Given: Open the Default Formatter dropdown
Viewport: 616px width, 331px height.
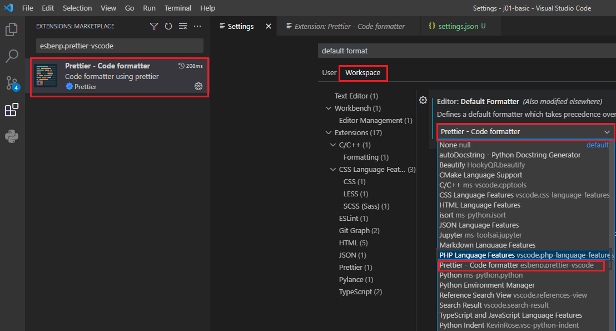Looking at the screenshot, I should coord(525,132).
